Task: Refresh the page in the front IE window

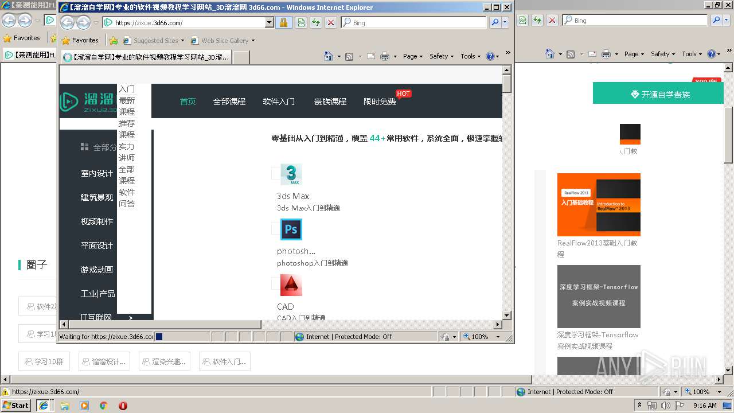Action: (x=316, y=22)
